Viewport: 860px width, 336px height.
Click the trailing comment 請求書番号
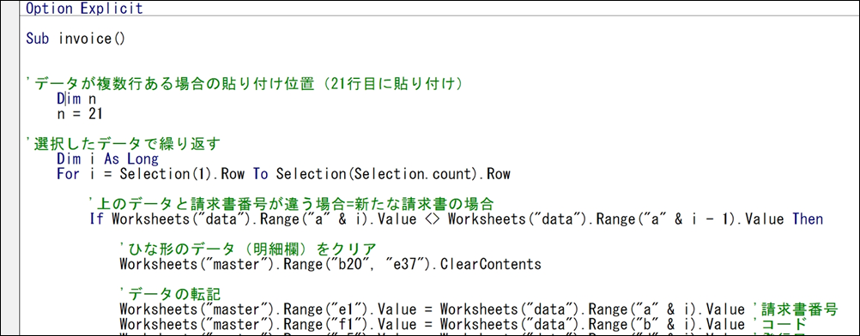796,309
